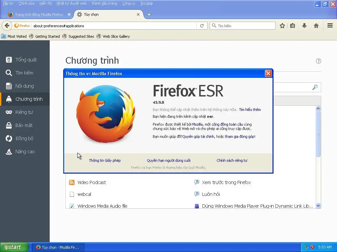Screen dimensions: 337x252
Task: Open the Chỉnh sửa menu
Action: [26, 3]
